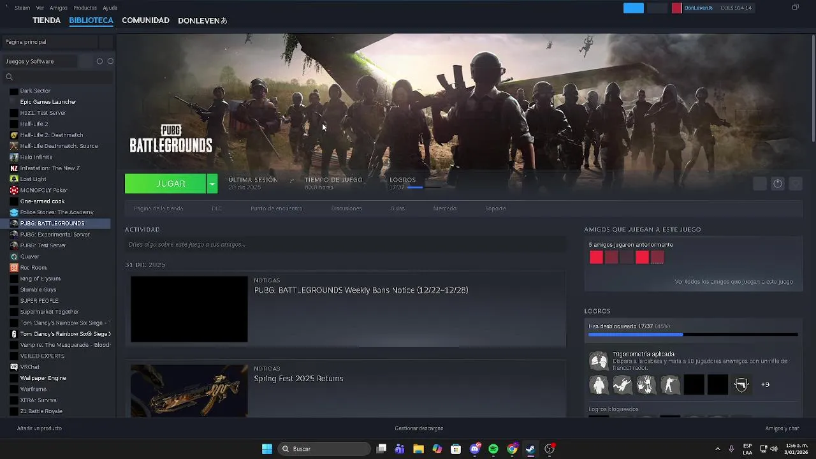This screenshot has width=816, height=459.
Task: Click the library search magnifier icon
Action: tap(9, 77)
